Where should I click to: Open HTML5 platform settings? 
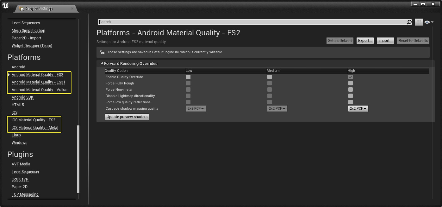point(18,105)
